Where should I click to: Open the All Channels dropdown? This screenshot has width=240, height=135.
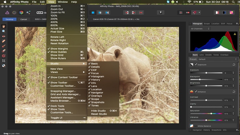pyautogui.click(x=200, y=28)
